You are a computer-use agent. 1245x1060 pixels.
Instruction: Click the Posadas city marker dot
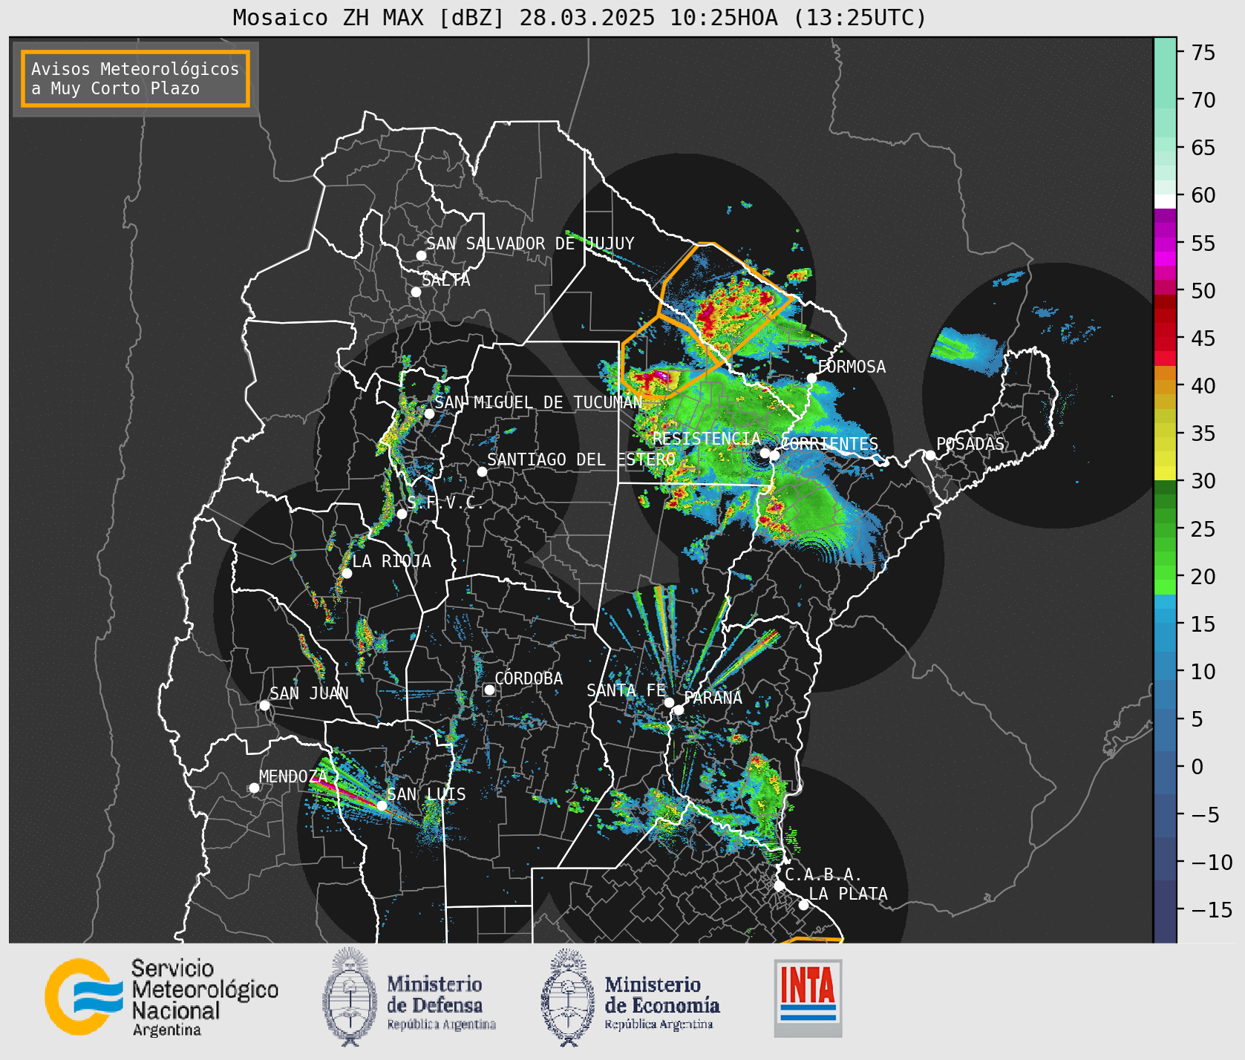[x=930, y=455]
